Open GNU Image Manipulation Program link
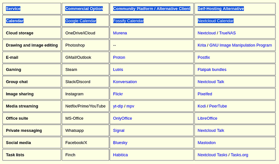Screen dimensions: 279x164 pos(241,45)
